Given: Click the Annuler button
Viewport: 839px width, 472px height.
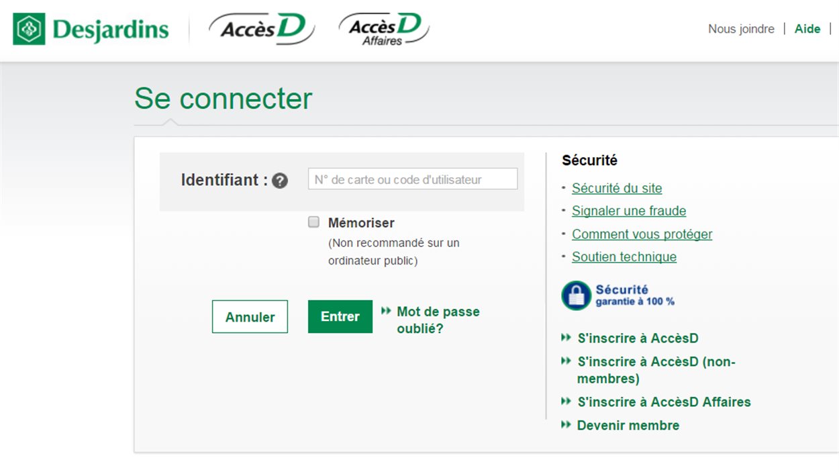Looking at the screenshot, I should pyautogui.click(x=250, y=317).
